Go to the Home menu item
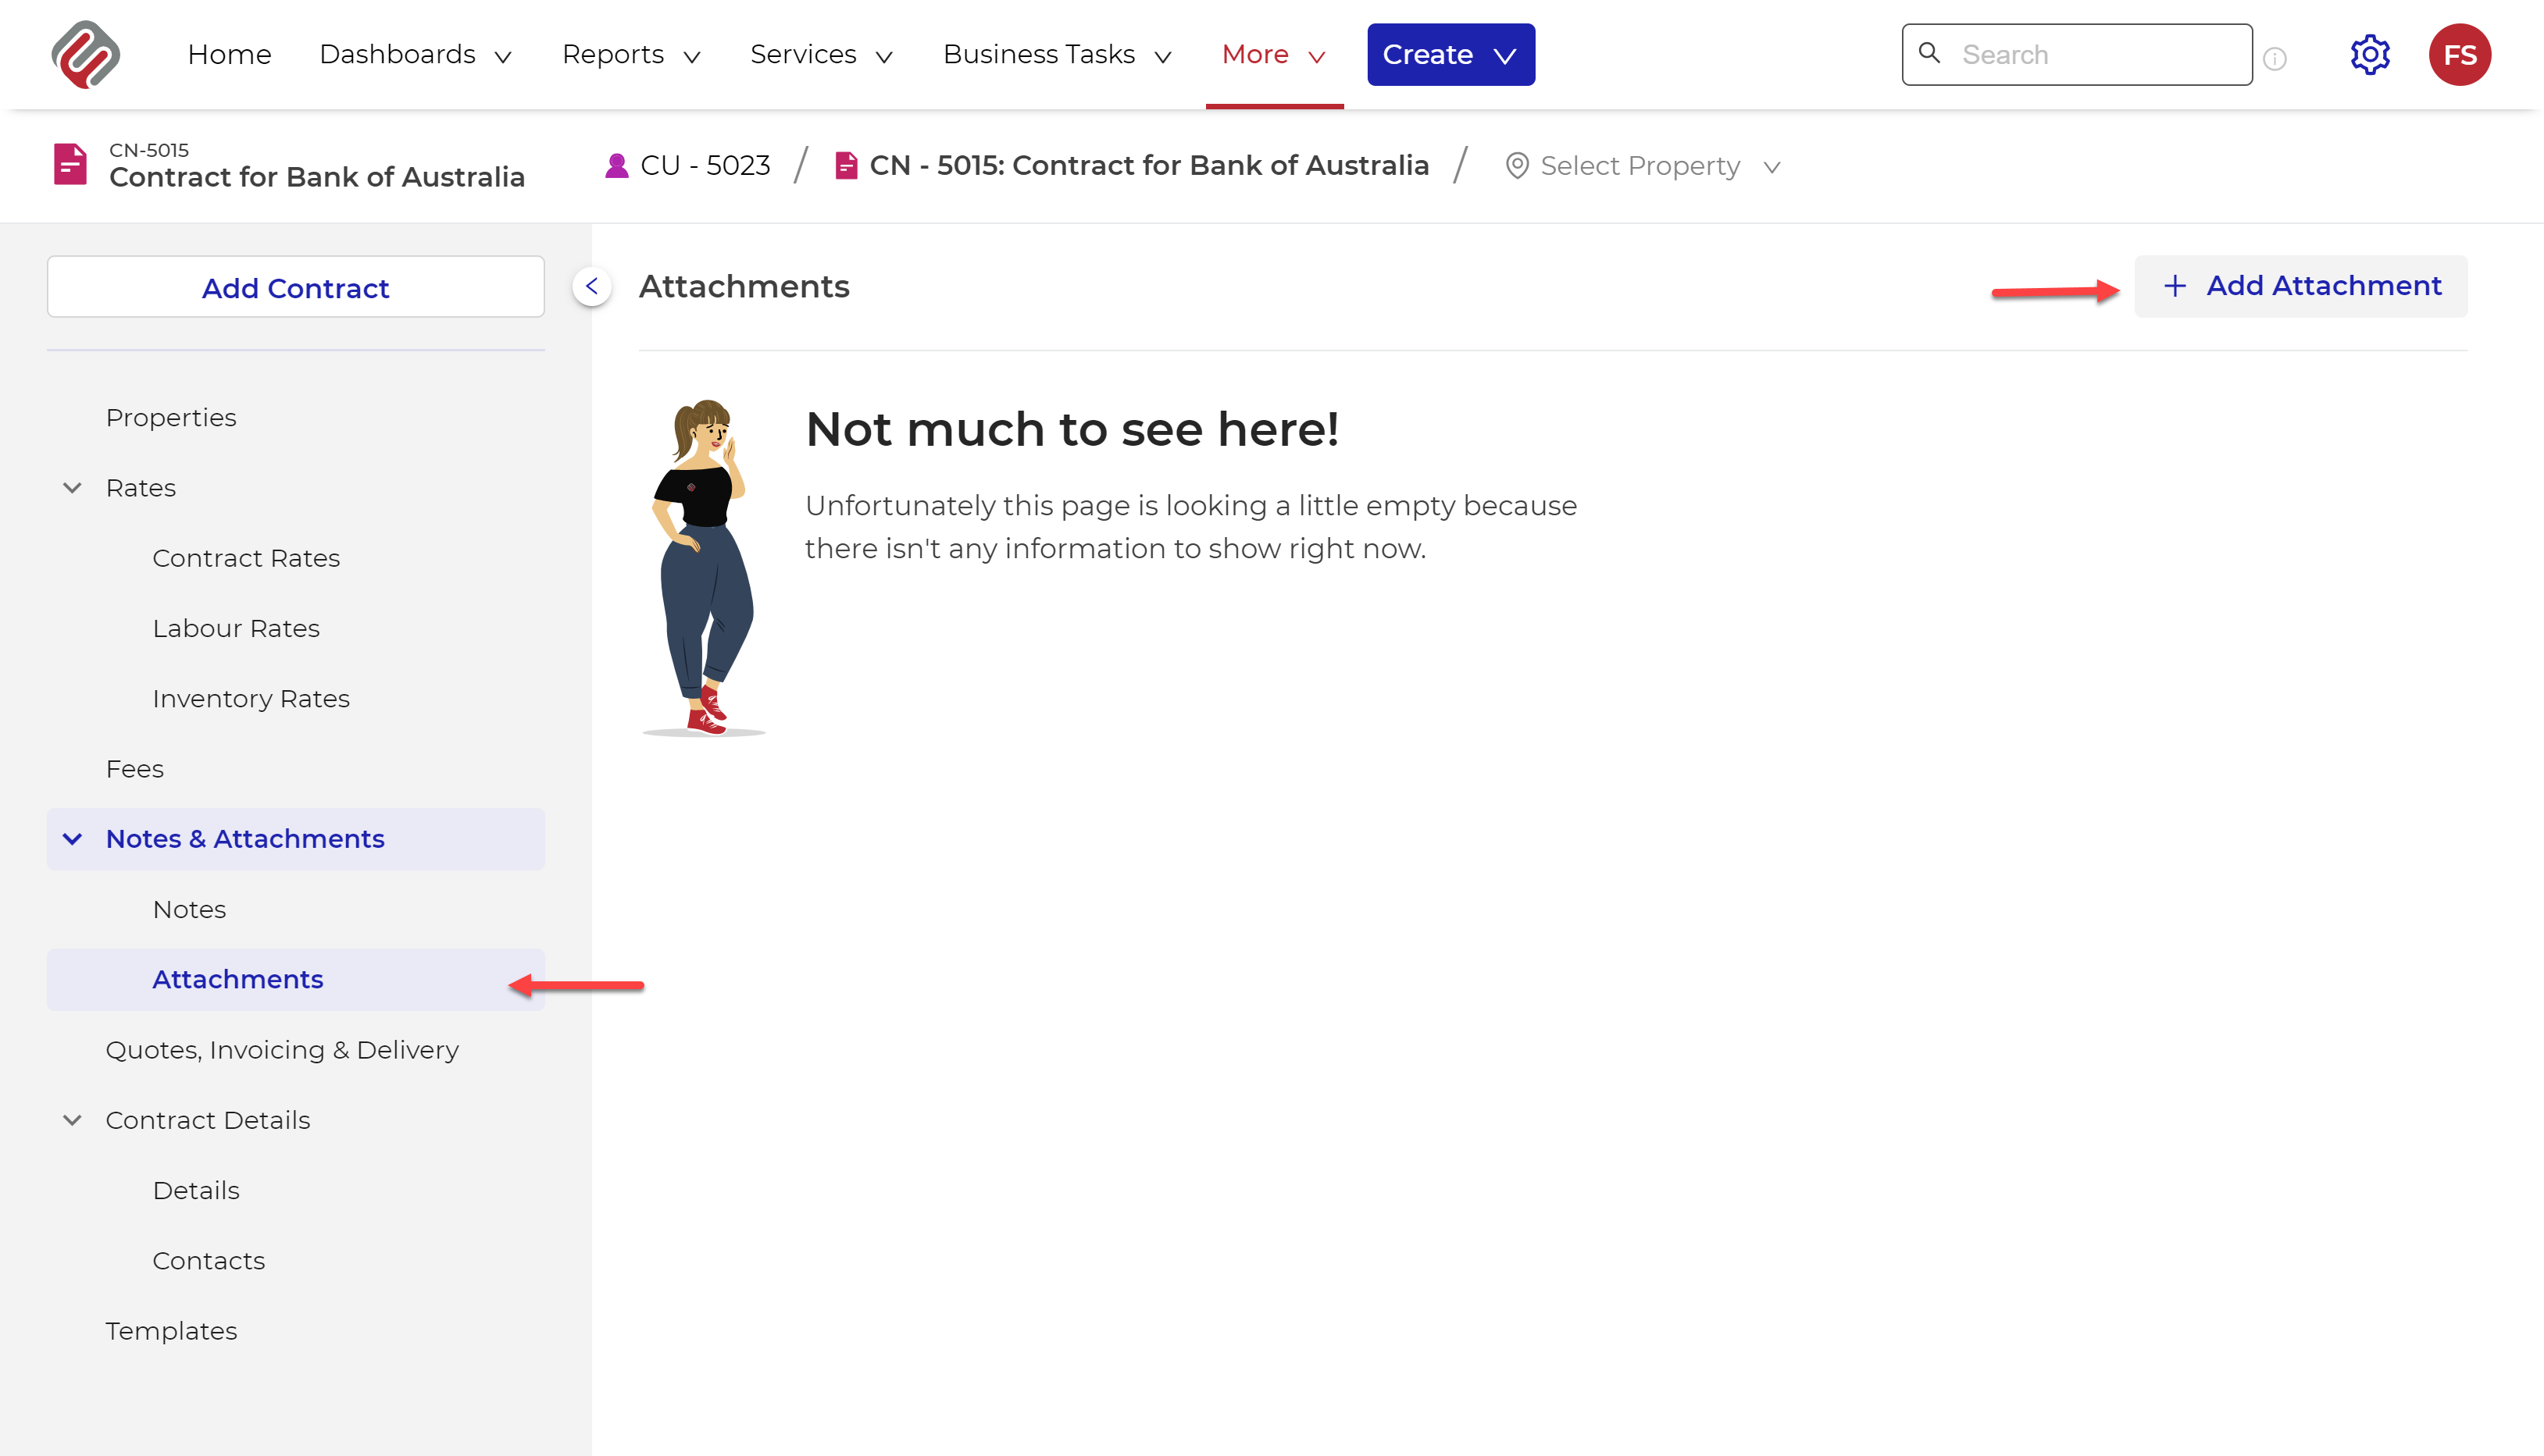The height and width of the screenshot is (1456, 2544). tap(229, 54)
